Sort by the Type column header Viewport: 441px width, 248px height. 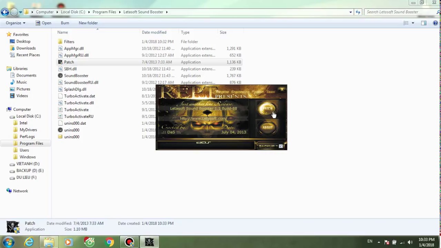185,32
